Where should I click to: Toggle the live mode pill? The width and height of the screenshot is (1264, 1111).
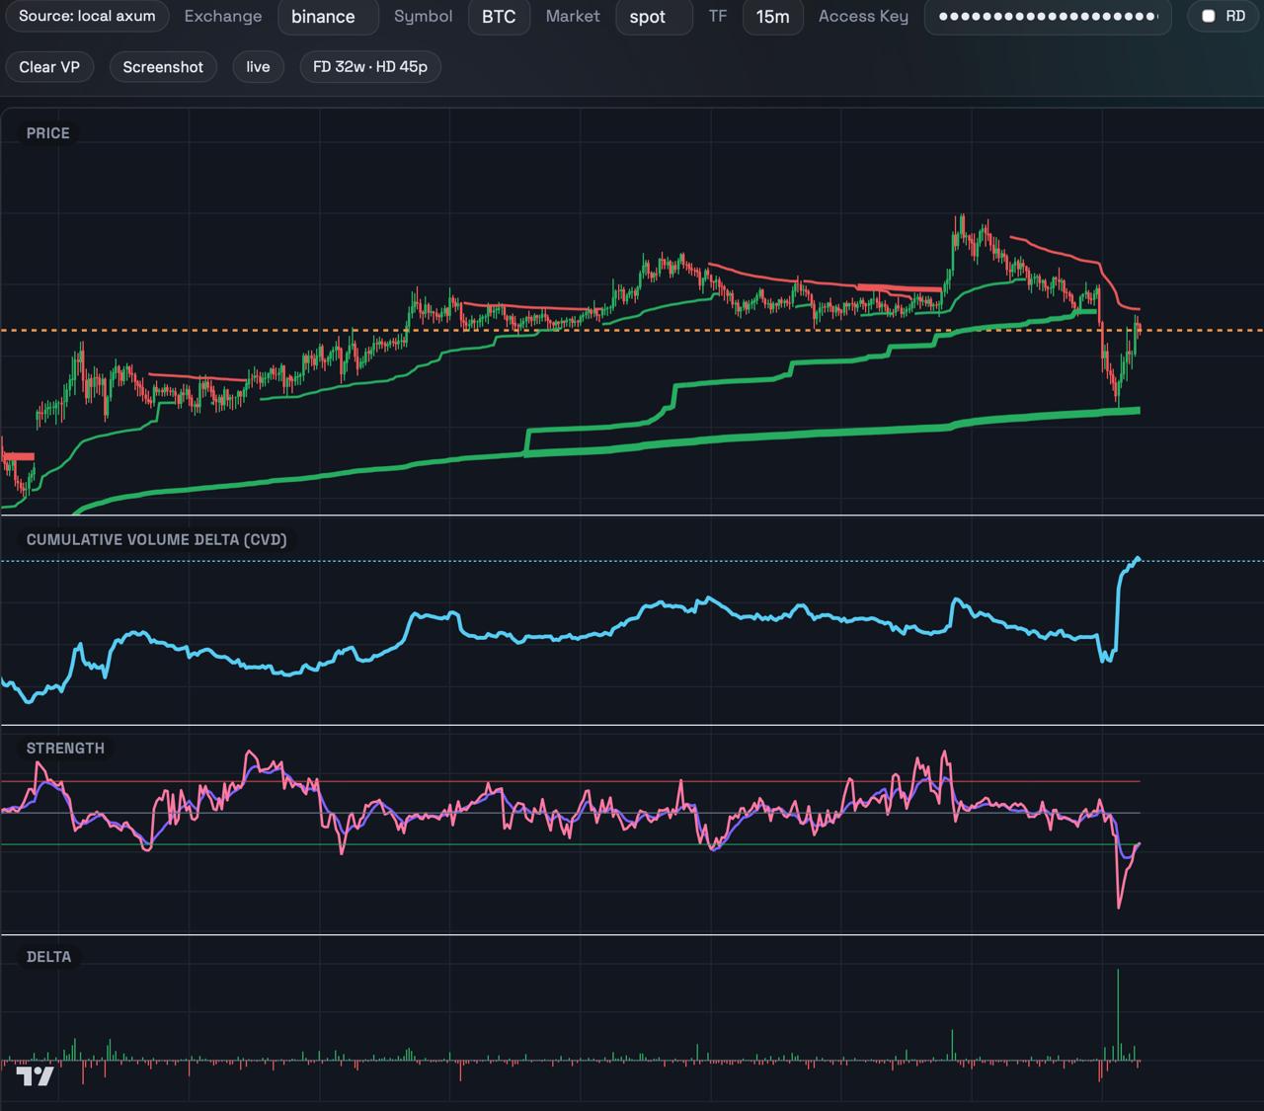258,66
